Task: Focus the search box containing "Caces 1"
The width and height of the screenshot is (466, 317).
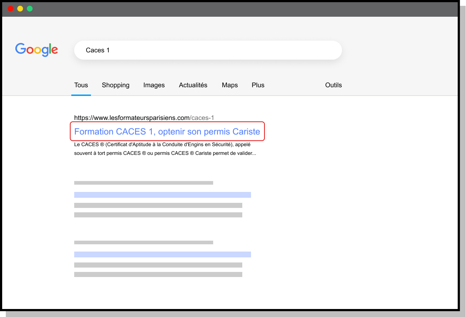Action: pos(208,50)
